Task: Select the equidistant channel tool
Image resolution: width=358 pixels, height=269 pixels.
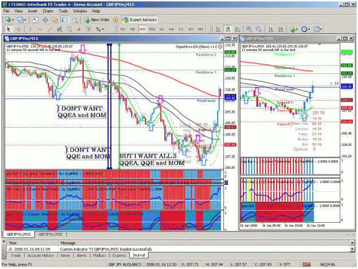Action: [60, 29]
